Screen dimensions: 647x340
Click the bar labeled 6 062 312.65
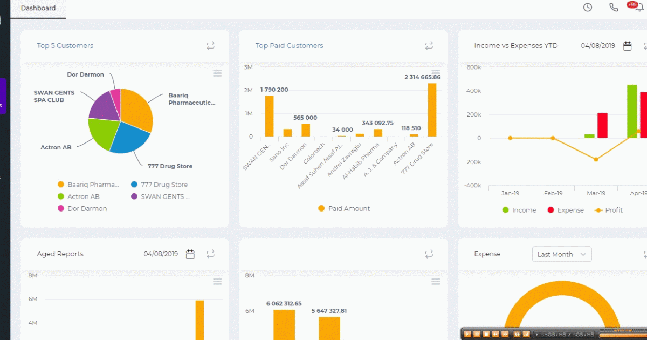[x=284, y=325]
